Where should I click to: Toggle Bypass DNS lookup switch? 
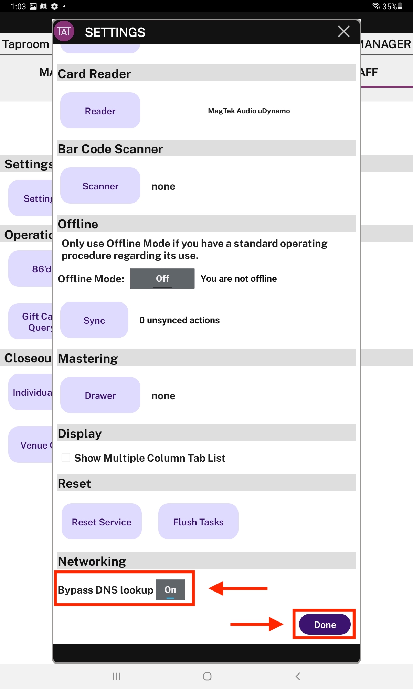(170, 590)
